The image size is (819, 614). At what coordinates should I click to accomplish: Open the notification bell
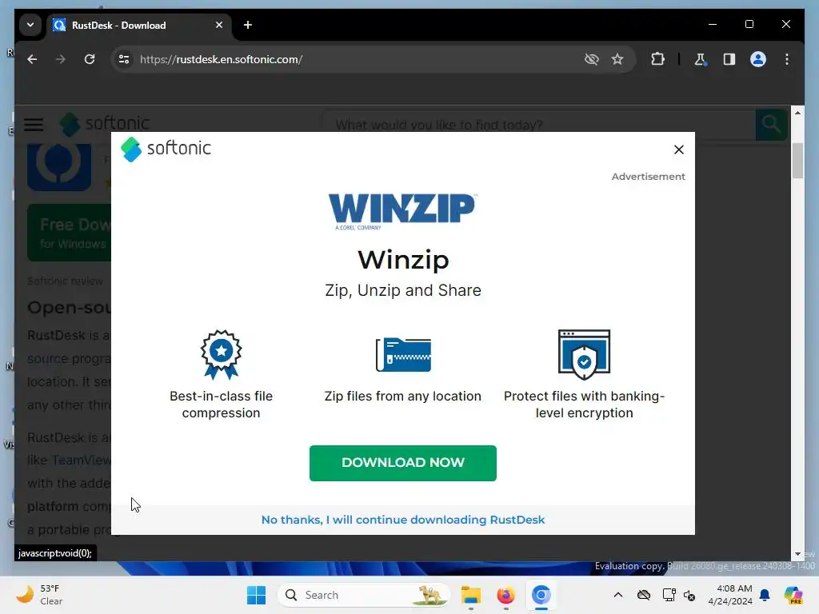(765, 595)
